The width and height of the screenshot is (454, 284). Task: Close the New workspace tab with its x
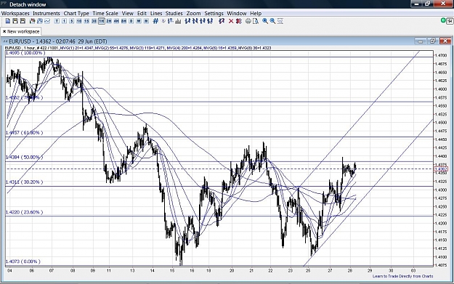pyautogui.click(x=4, y=31)
